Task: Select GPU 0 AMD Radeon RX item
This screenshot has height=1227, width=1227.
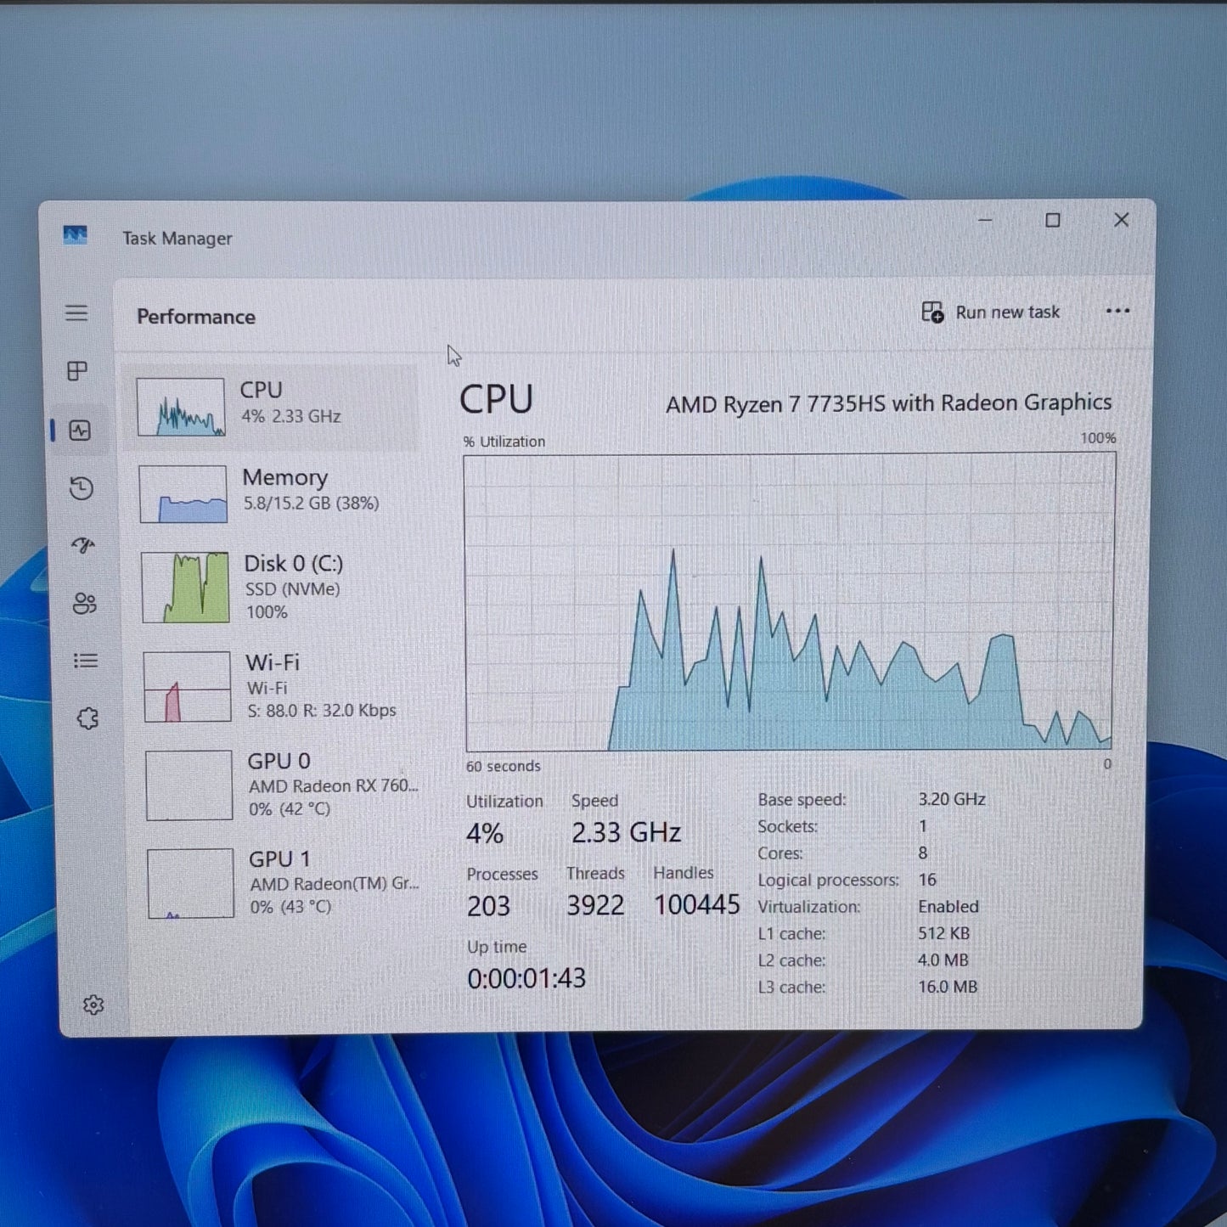Action: (x=282, y=785)
